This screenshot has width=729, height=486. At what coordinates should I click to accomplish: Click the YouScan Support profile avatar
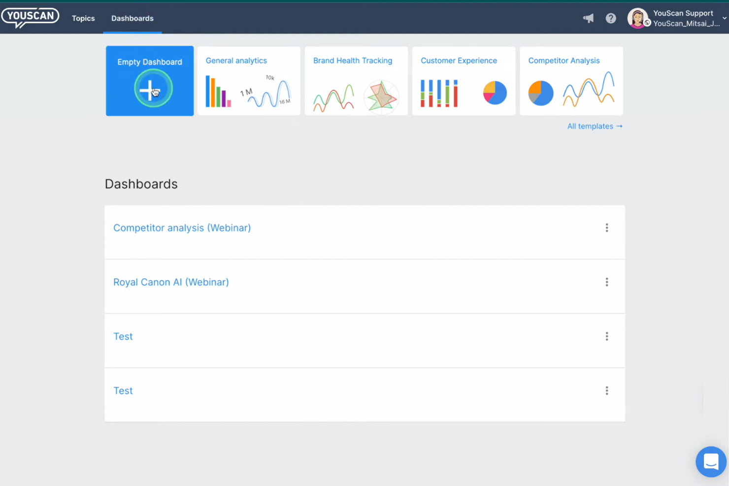pyautogui.click(x=638, y=18)
